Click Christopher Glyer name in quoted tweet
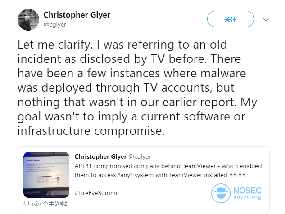This screenshot has width=285, height=214. tap(100, 156)
